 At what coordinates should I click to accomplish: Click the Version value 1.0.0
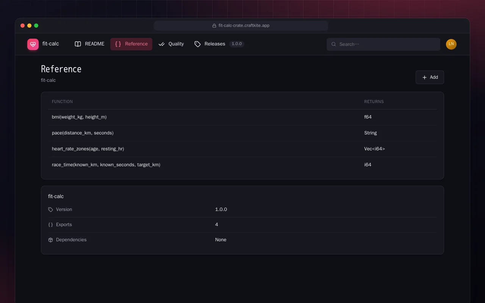[x=221, y=209]
